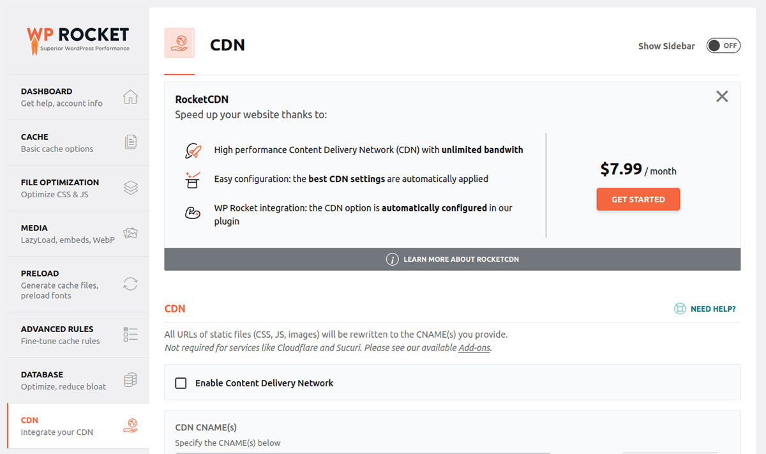Click the Media image icon
766x454 pixels.
130,233
